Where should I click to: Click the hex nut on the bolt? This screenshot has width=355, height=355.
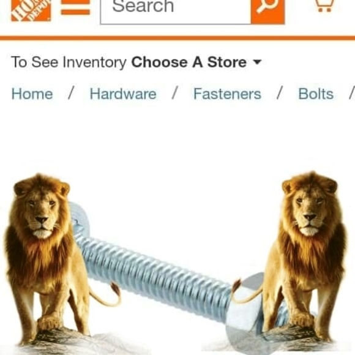coord(244,312)
